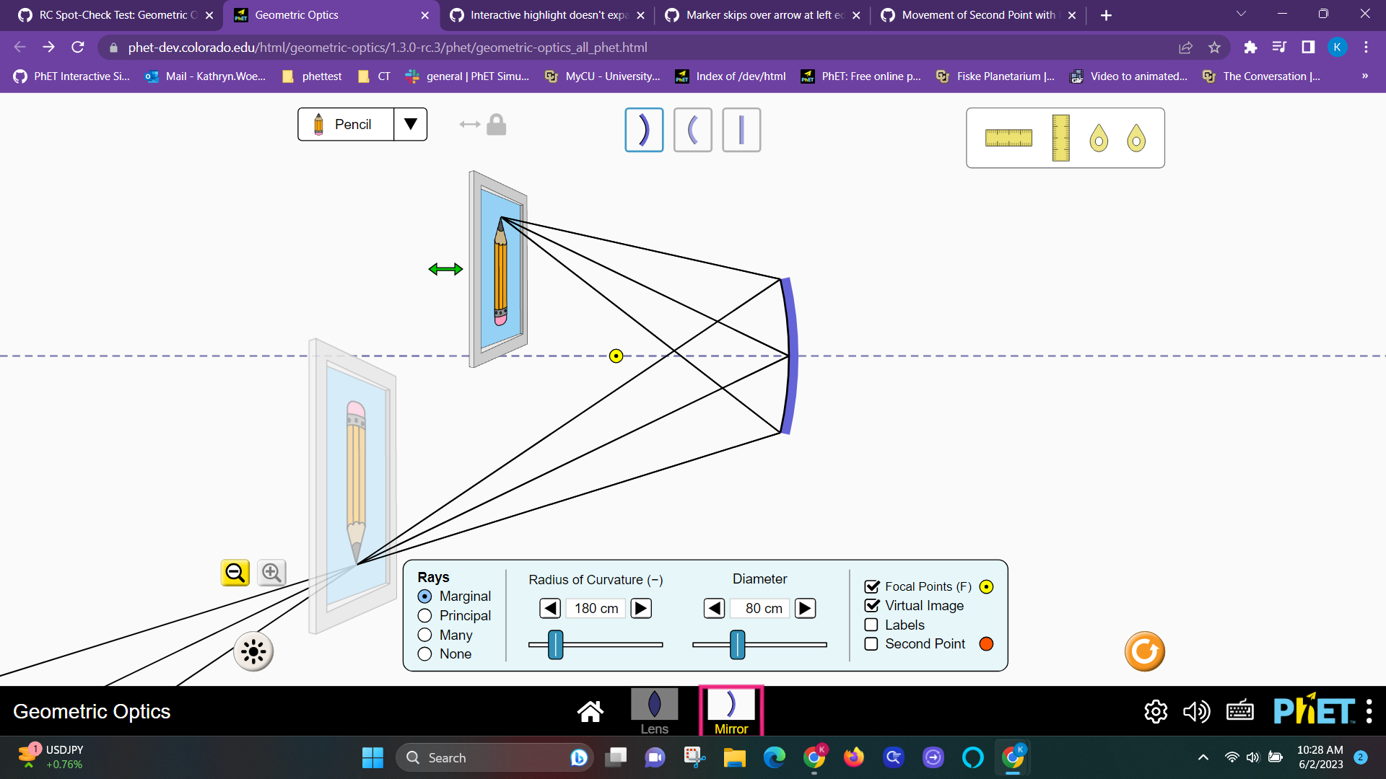Image resolution: width=1386 pixels, height=779 pixels.
Task: Select the convex mirror shape icon
Action: click(x=692, y=130)
